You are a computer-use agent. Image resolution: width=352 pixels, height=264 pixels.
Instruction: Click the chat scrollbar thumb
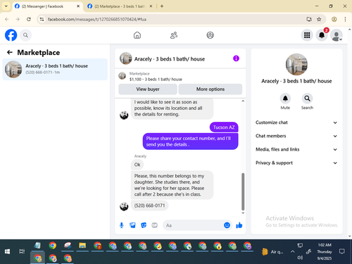243,191
